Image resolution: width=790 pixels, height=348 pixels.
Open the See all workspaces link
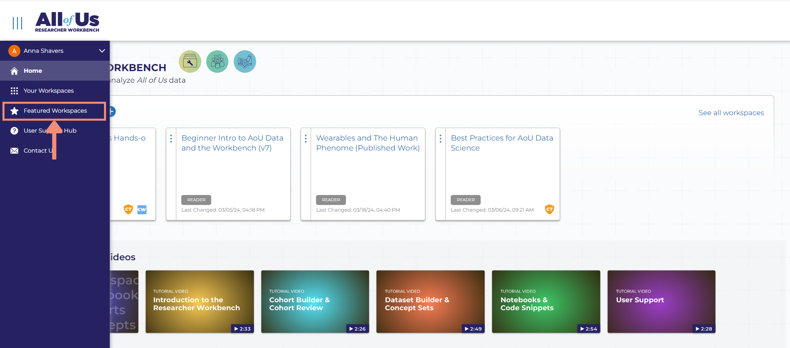731,113
